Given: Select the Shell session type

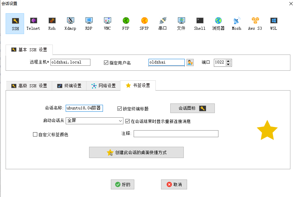Looking at the screenshot, I should (x=199, y=23).
